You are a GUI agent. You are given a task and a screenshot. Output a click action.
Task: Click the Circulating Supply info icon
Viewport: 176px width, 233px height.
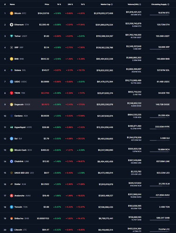169,4
